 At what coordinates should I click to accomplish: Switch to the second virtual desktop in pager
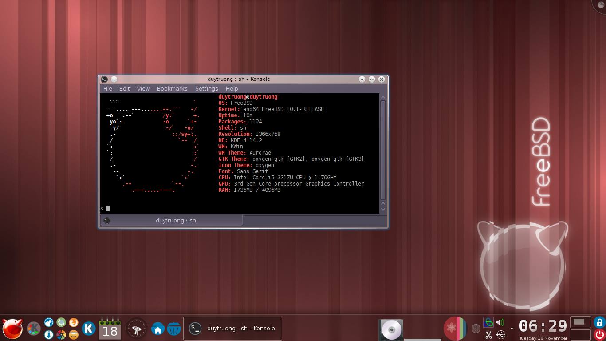[580, 334]
